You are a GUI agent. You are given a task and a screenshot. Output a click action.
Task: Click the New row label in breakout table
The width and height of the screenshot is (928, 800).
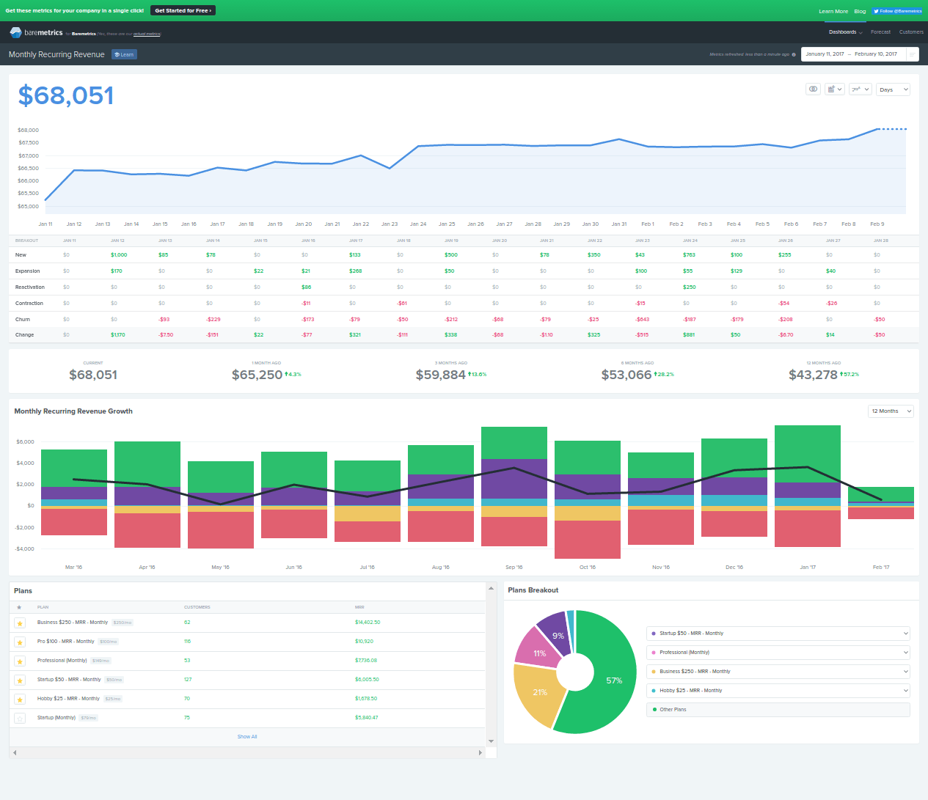(x=21, y=255)
